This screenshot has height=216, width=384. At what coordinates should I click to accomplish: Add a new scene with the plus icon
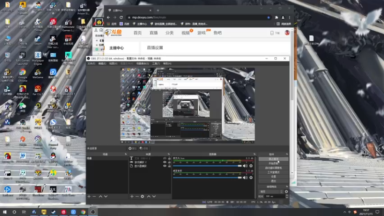pyautogui.click(x=89, y=196)
